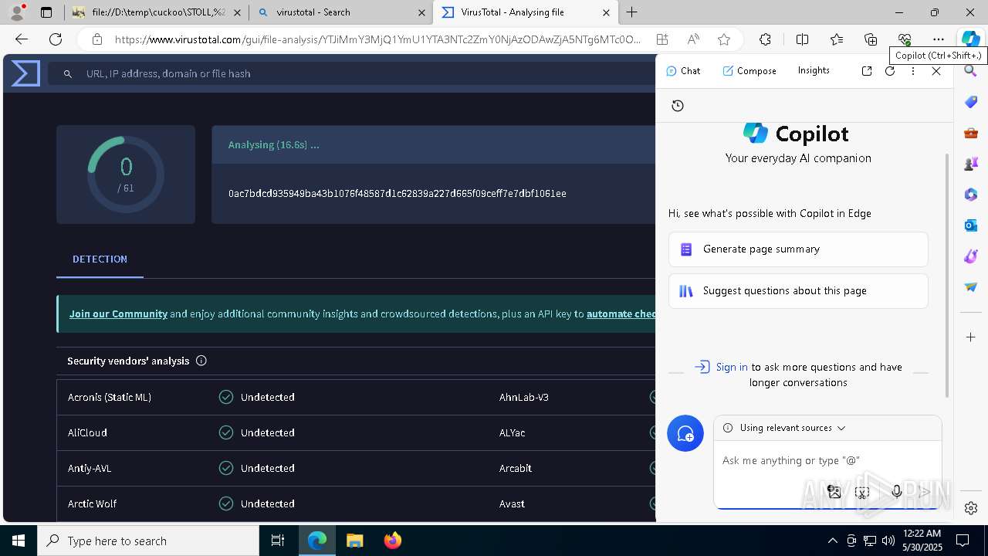Open sidebar settings gear
Screen dimensions: 988x556
tap(971, 508)
